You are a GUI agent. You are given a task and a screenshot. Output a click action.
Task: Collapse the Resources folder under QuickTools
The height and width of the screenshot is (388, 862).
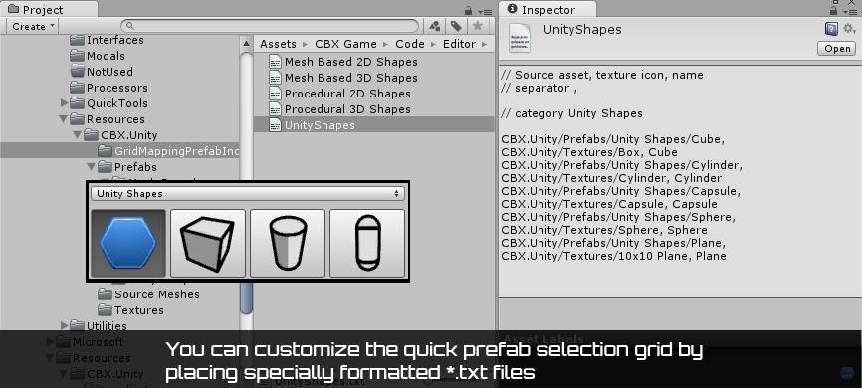click(65, 119)
